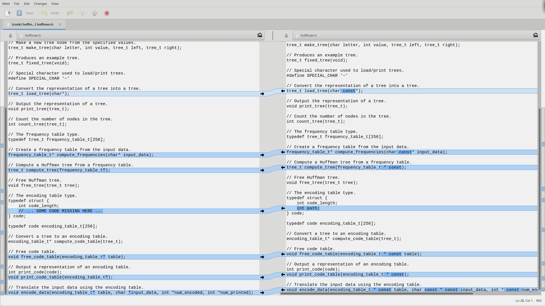Screen dimensions: 545x306
Task: Jump to next change with down arrow
Action: click(95, 13)
